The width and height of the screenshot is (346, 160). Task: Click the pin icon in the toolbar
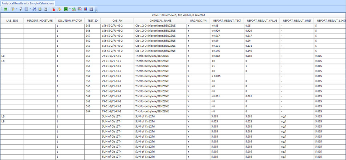(21, 9)
